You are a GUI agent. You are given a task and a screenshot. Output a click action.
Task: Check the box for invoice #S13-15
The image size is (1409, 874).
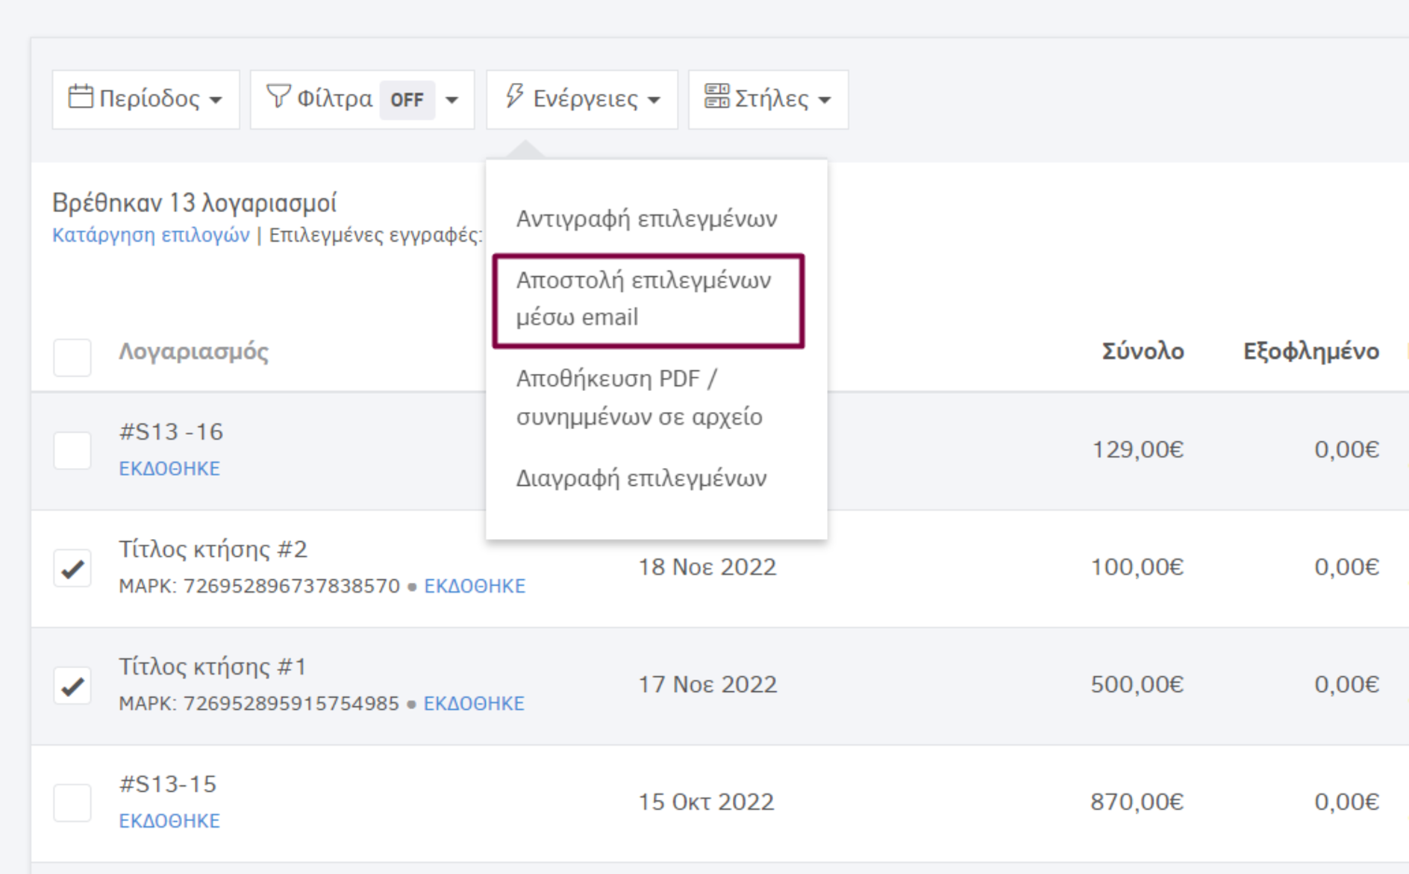[x=72, y=803]
